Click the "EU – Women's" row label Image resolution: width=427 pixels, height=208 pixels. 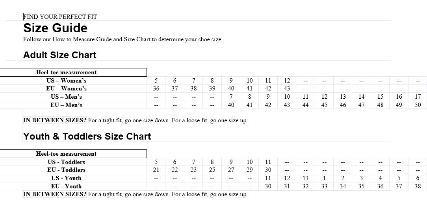[x=66, y=88]
